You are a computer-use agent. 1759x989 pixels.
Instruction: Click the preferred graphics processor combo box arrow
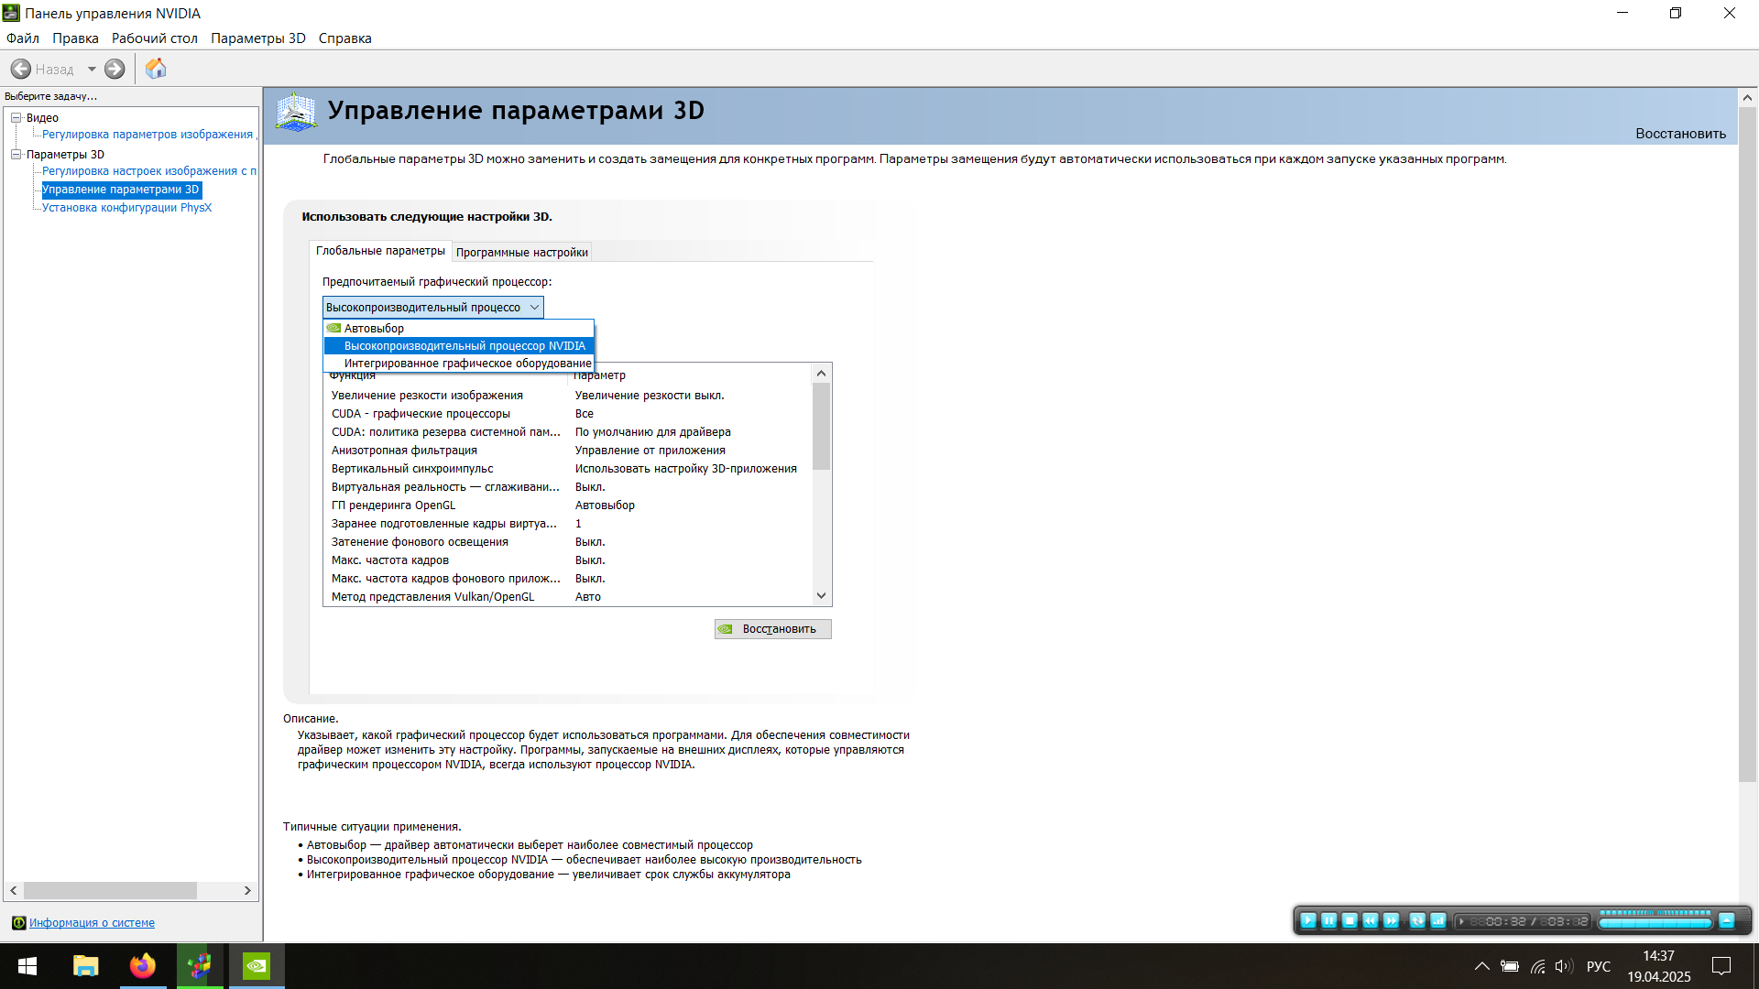click(x=534, y=308)
